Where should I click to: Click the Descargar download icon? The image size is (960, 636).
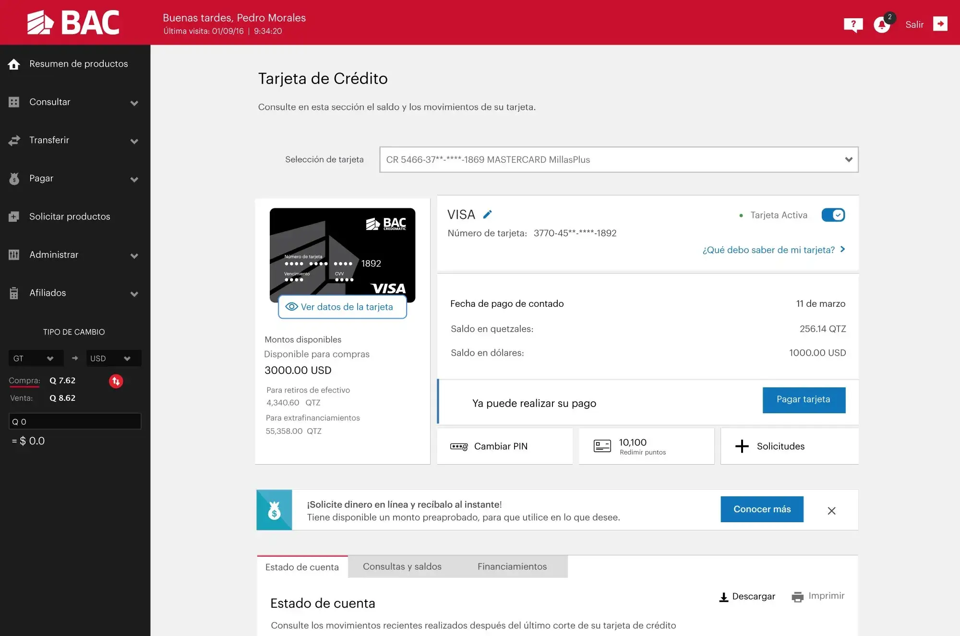click(x=724, y=597)
